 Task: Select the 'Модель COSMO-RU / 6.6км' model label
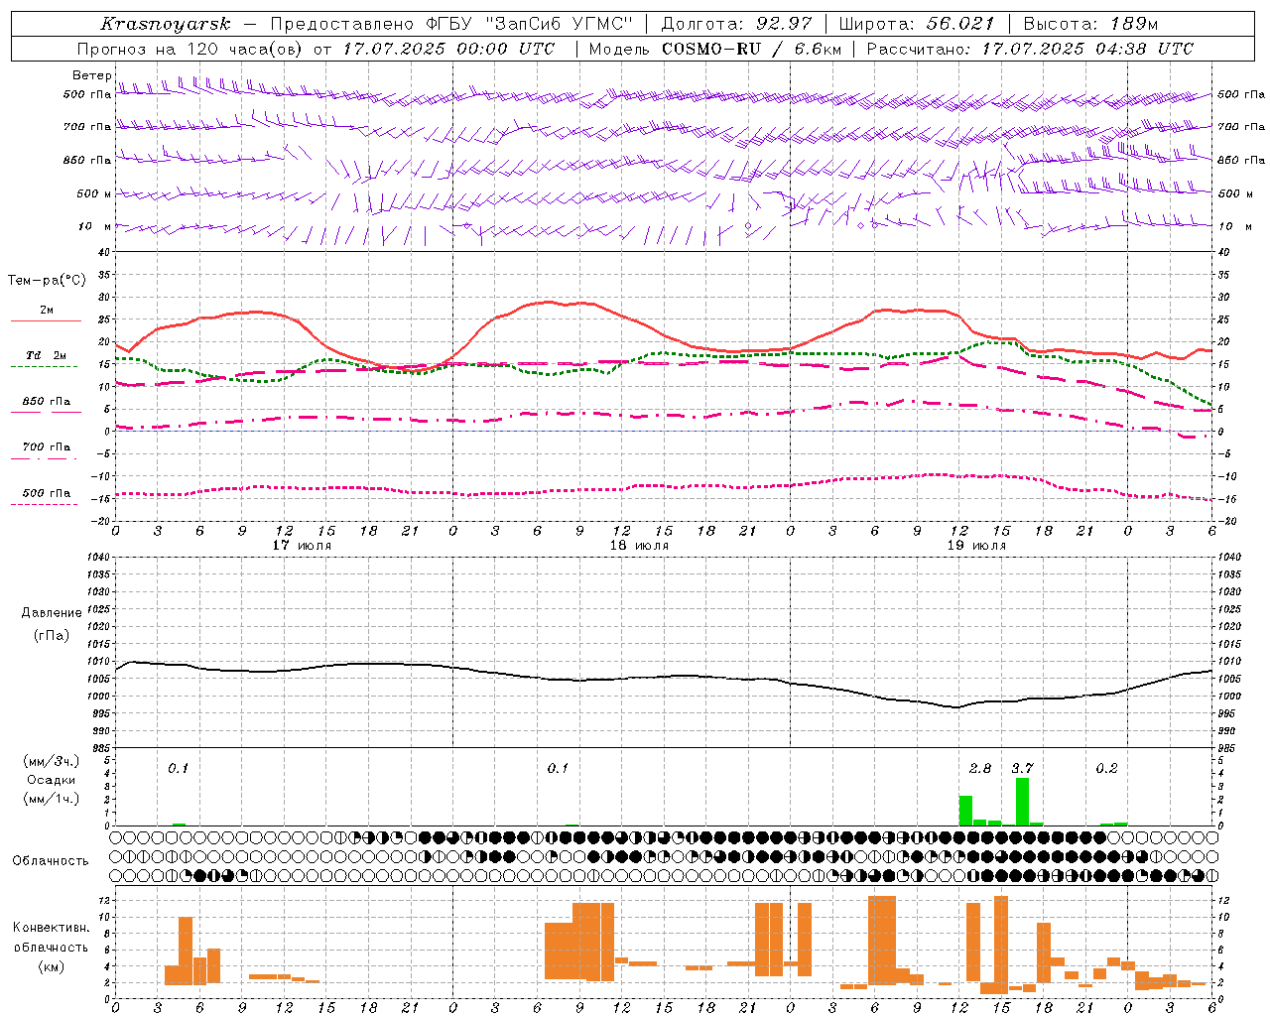point(715,49)
